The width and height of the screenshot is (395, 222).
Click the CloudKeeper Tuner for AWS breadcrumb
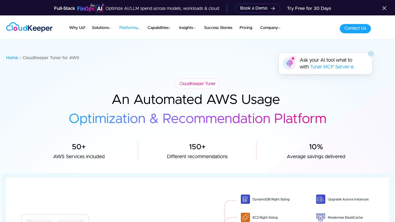(51, 58)
